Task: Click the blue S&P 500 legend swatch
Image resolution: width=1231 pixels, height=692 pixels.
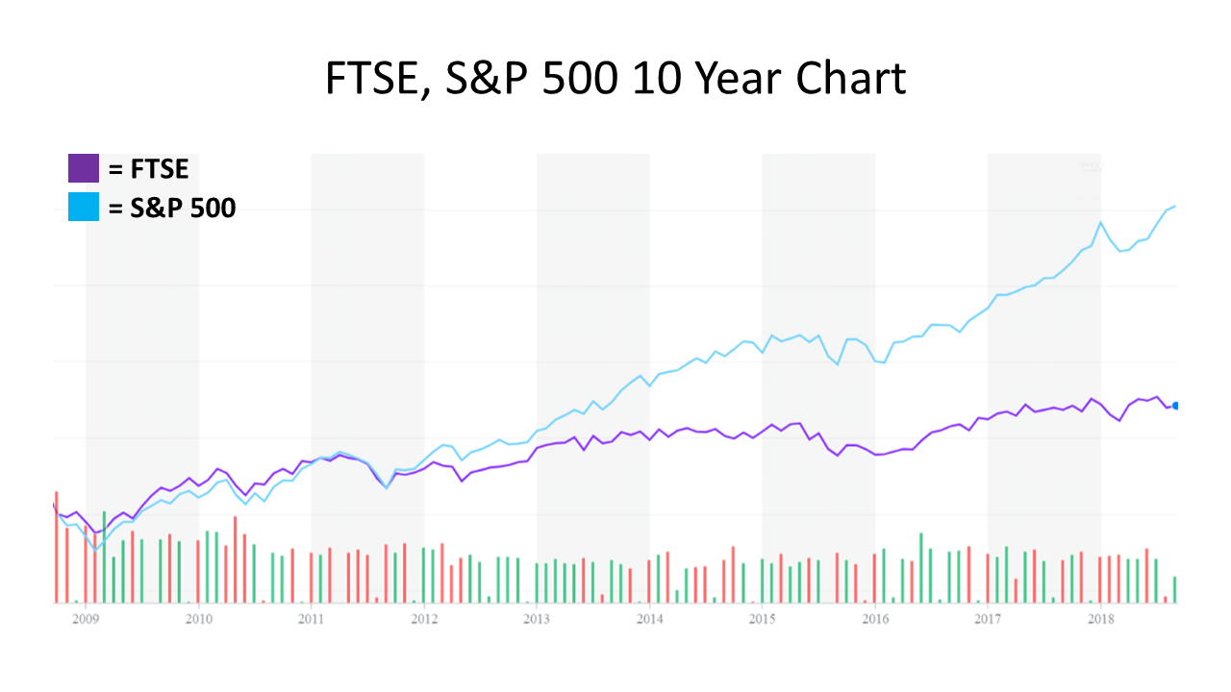Action: (x=84, y=207)
